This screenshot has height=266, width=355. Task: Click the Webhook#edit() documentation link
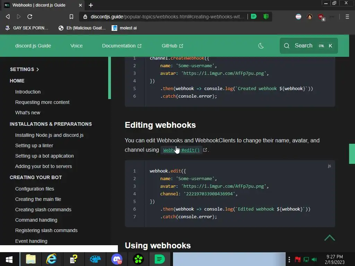(181, 150)
